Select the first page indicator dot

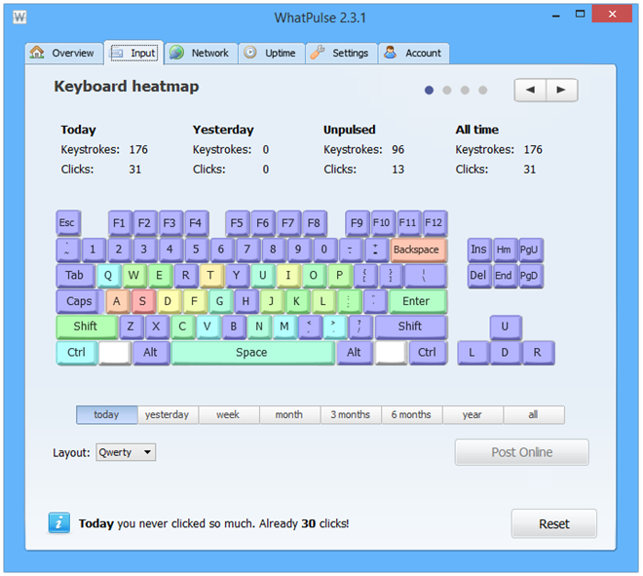coord(429,90)
